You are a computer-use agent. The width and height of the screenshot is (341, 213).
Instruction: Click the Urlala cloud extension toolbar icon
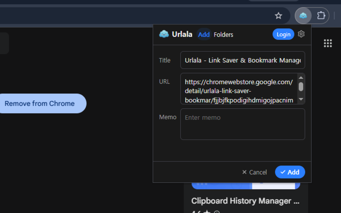coord(303,16)
